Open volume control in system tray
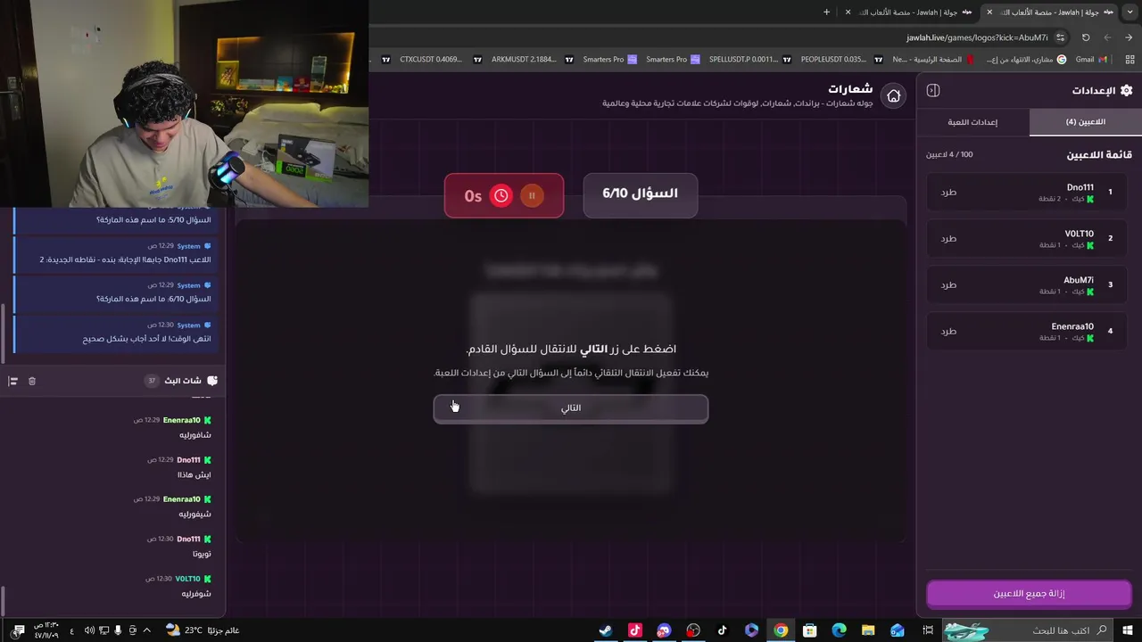1142x642 pixels. point(89,630)
